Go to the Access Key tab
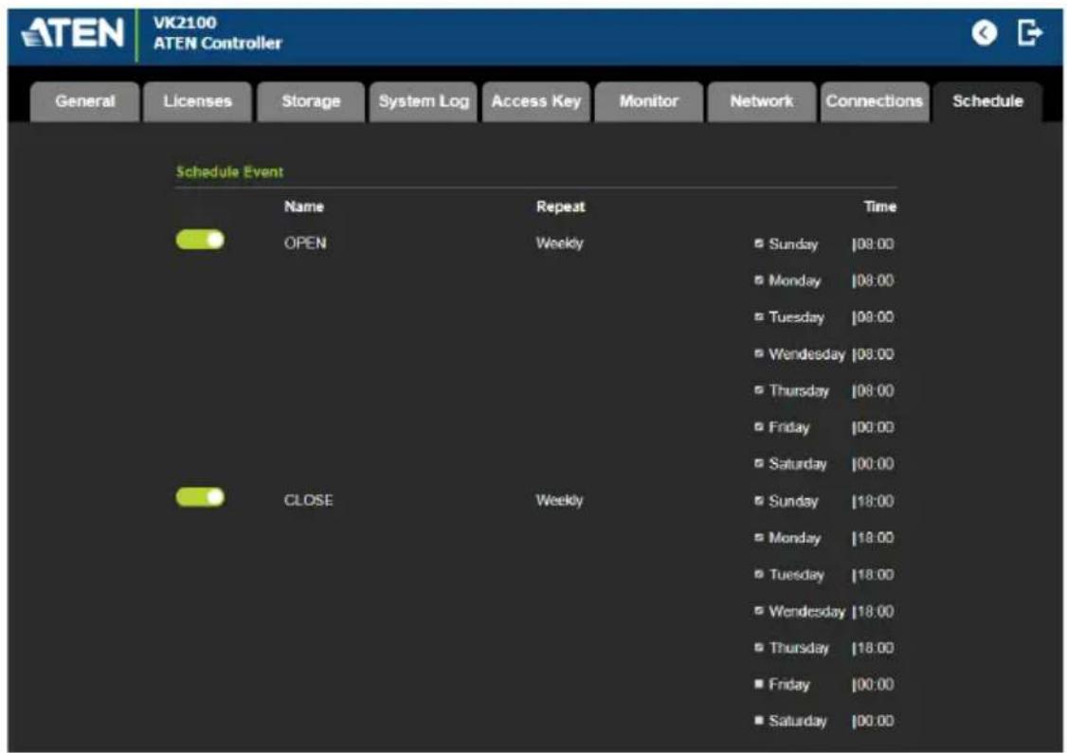1067x753 pixels. [536, 101]
